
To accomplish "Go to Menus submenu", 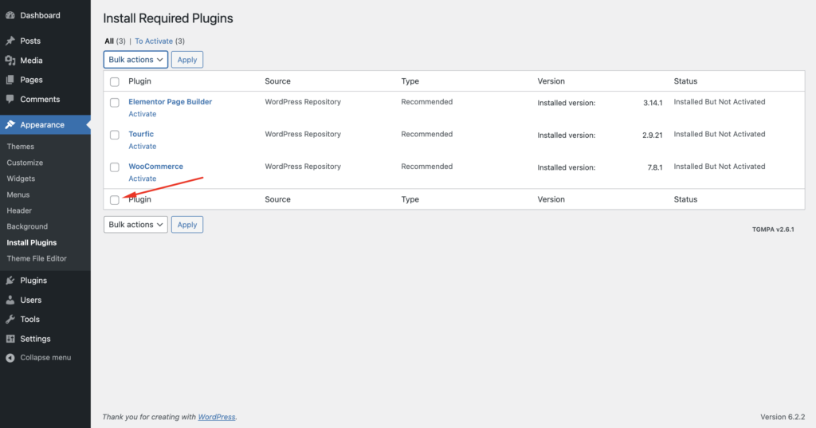I will point(18,194).
